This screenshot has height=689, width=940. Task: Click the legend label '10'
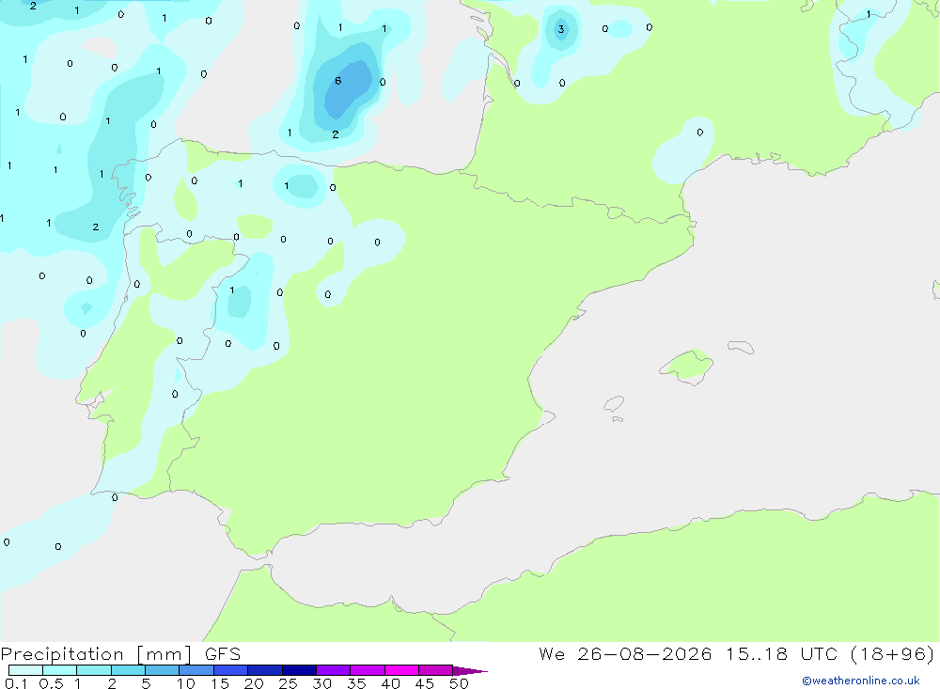186,683
